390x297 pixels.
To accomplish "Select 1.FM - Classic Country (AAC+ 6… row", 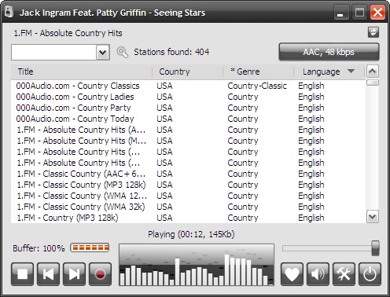I will [188, 174].
